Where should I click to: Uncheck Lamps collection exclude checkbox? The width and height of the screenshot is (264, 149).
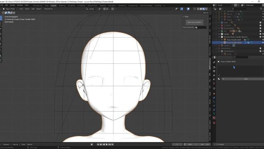[260, 34]
